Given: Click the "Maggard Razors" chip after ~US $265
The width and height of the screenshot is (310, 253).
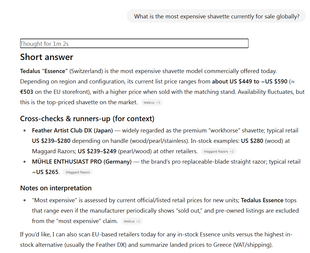Looking at the screenshot, I should coord(78,172).
